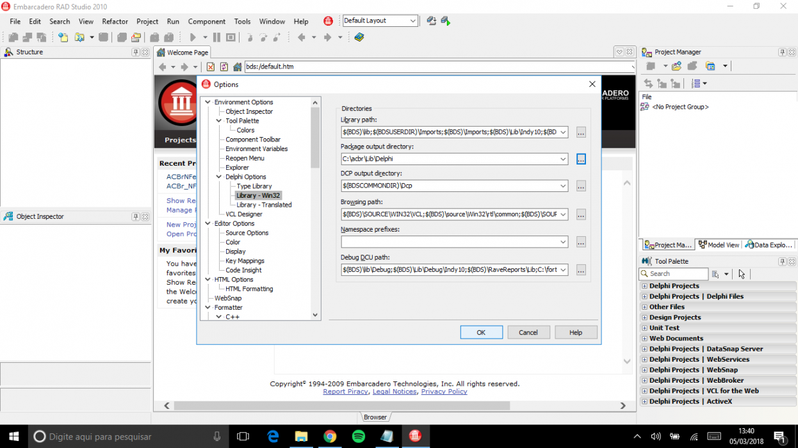Click the red stop icon in browser toolbar
This screenshot has width=798, height=448.
(x=210, y=67)
